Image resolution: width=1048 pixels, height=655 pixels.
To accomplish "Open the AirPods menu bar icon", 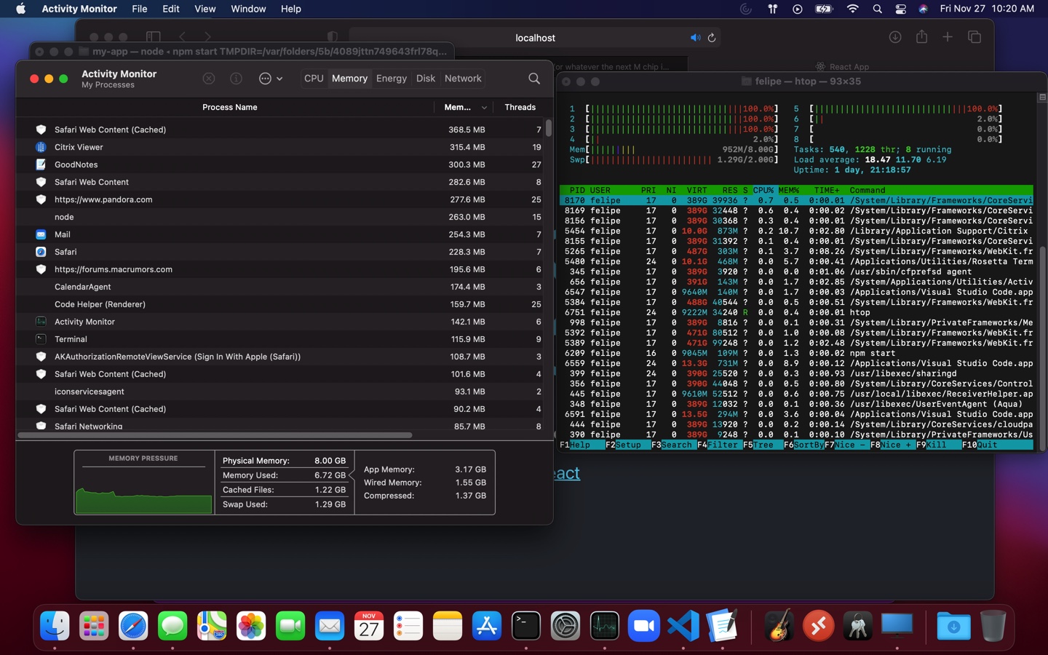I will pos(772,9).
